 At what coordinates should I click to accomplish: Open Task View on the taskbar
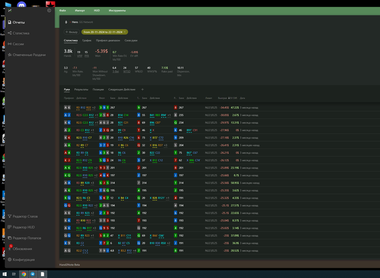click(x=14, y=274)
